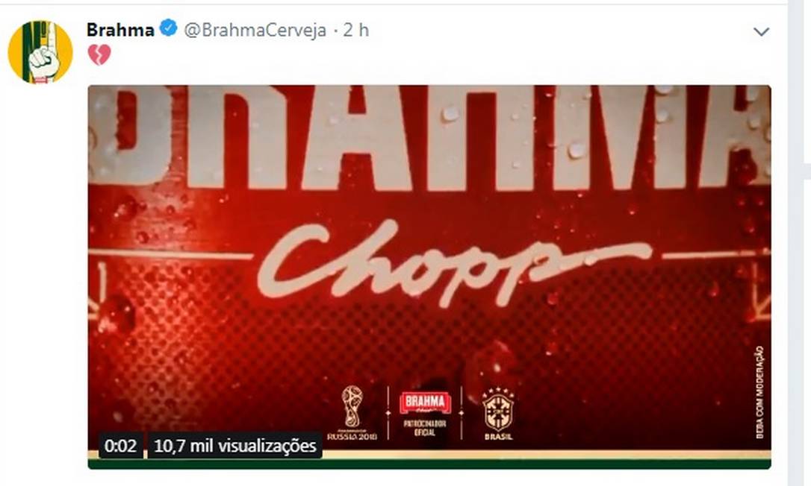
Task: Click the blue verified badge next to Brahma
Action: pos(169,29)
